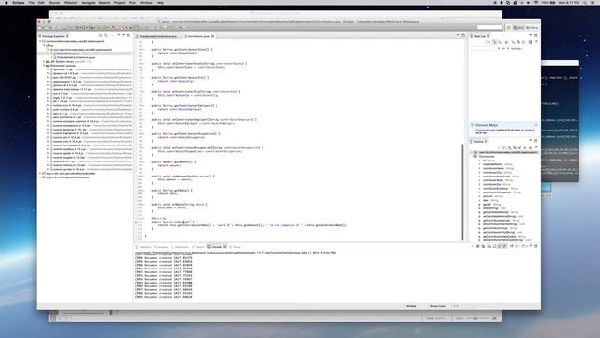Open the Outline view menu arrow

click(x=536, y=147)
